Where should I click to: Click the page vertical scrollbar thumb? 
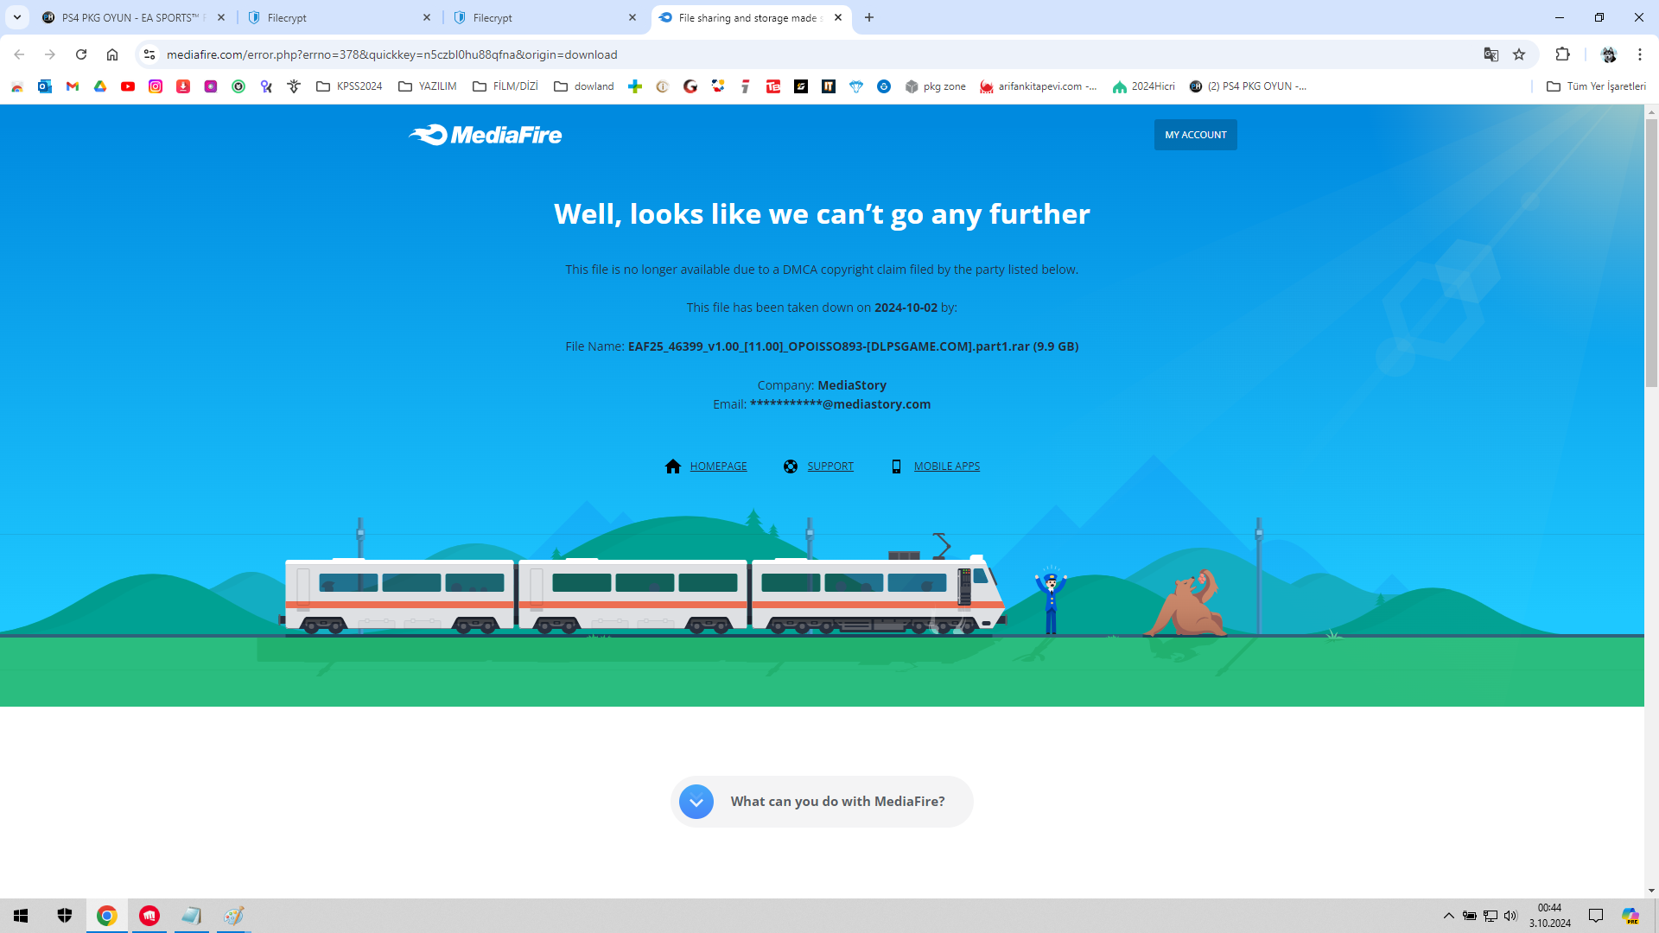[x=1651, y=253]
